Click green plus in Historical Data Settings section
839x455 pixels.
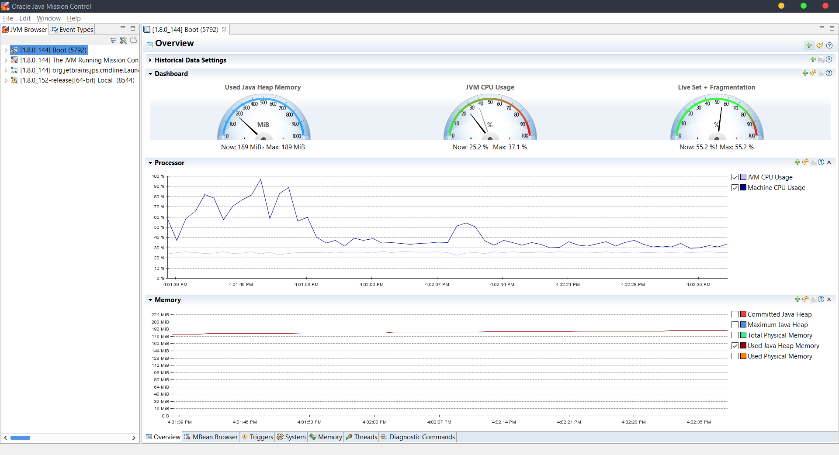[x=813, y=60]
